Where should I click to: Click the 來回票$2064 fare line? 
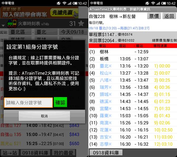[112, 40]
